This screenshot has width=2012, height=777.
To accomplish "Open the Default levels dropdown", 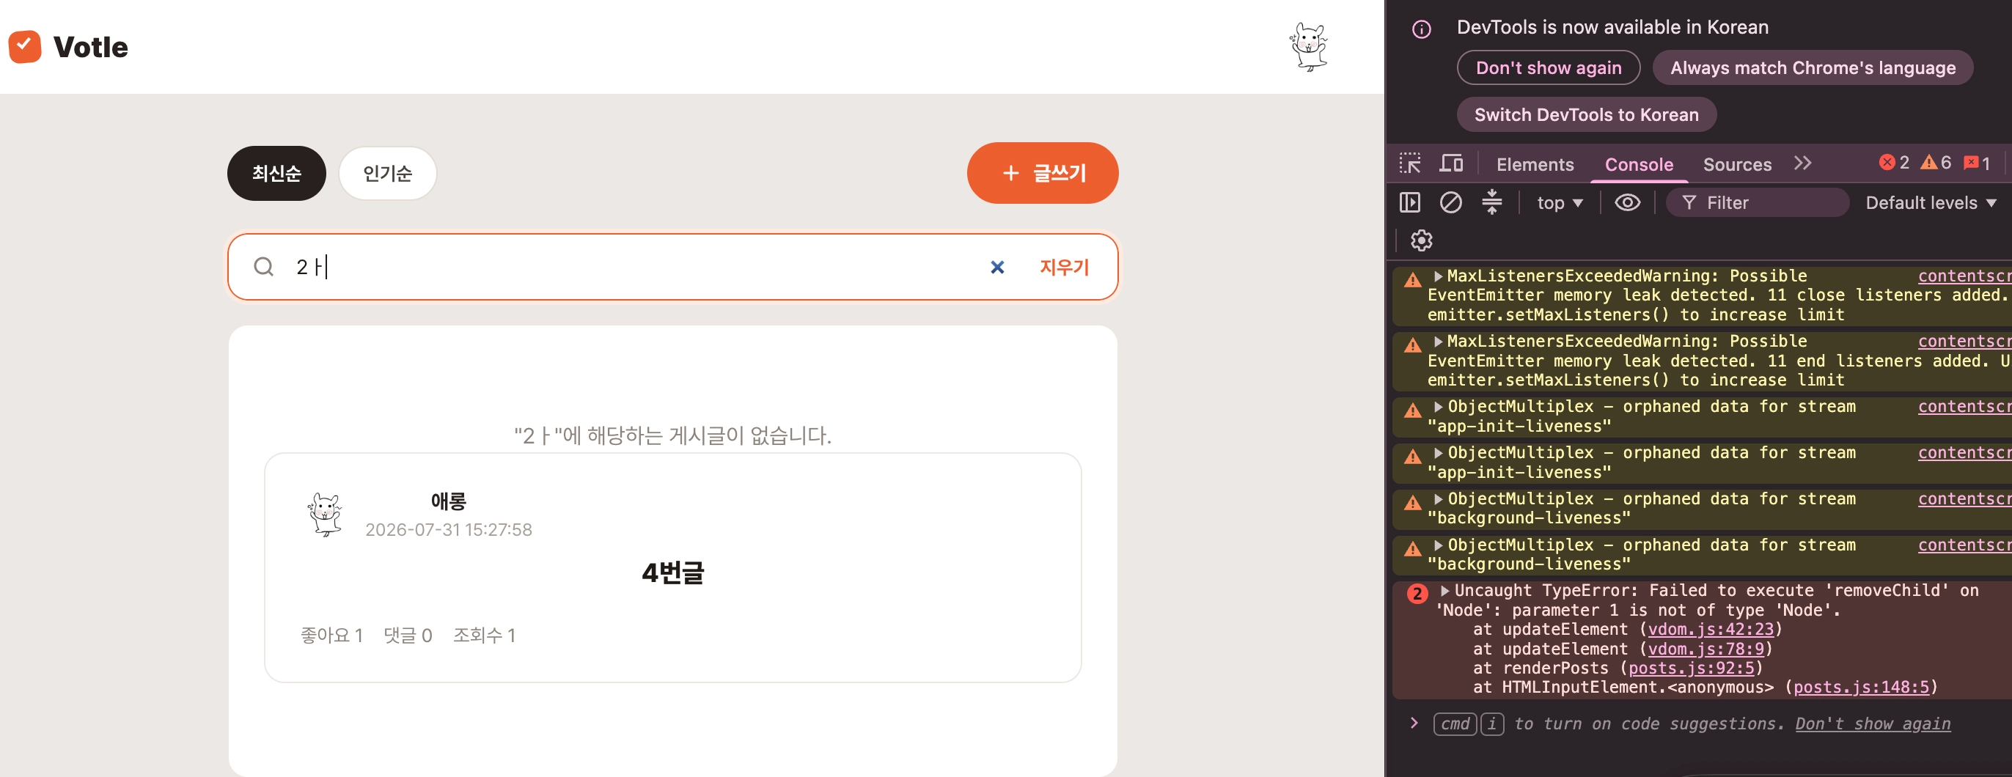I will pyautogui.click(x=1930, y=202).
